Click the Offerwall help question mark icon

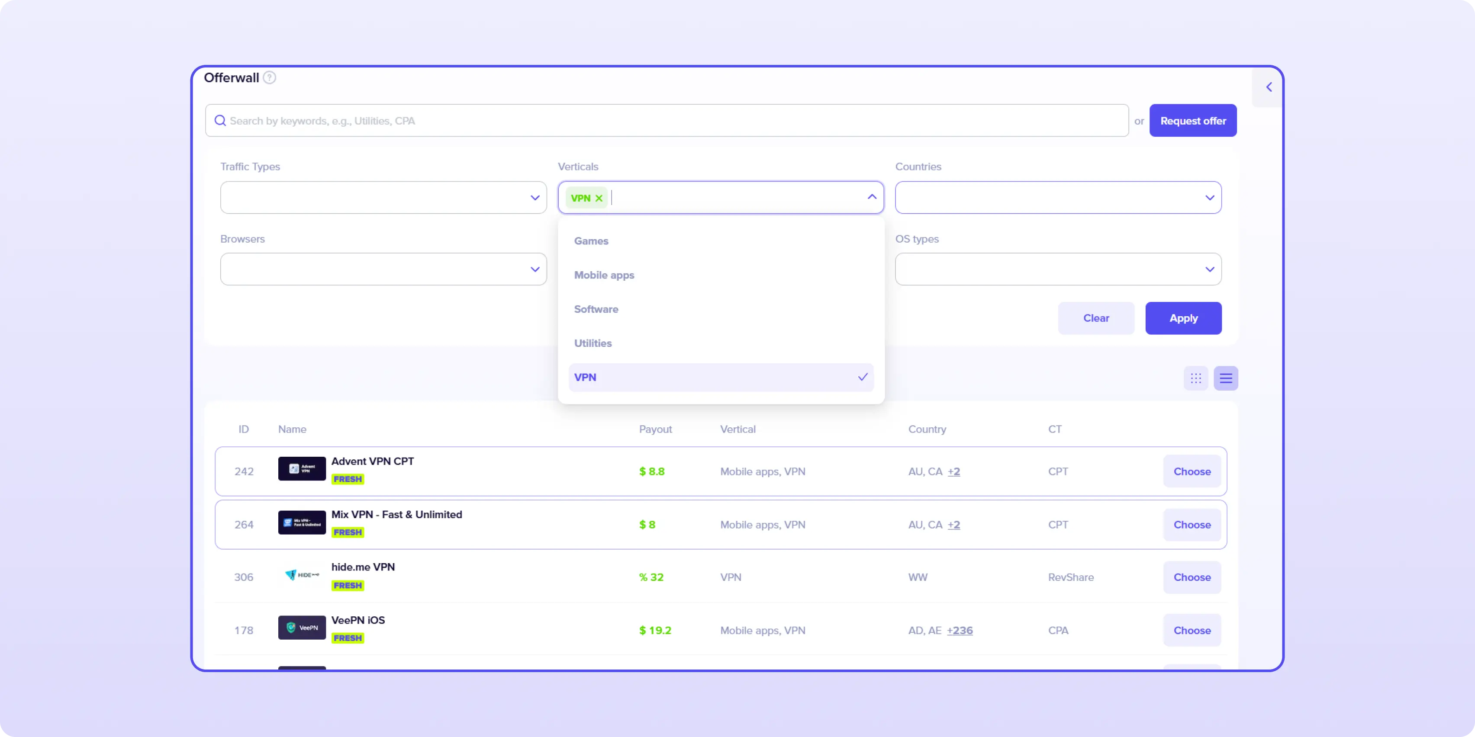[x=269, y=78]
